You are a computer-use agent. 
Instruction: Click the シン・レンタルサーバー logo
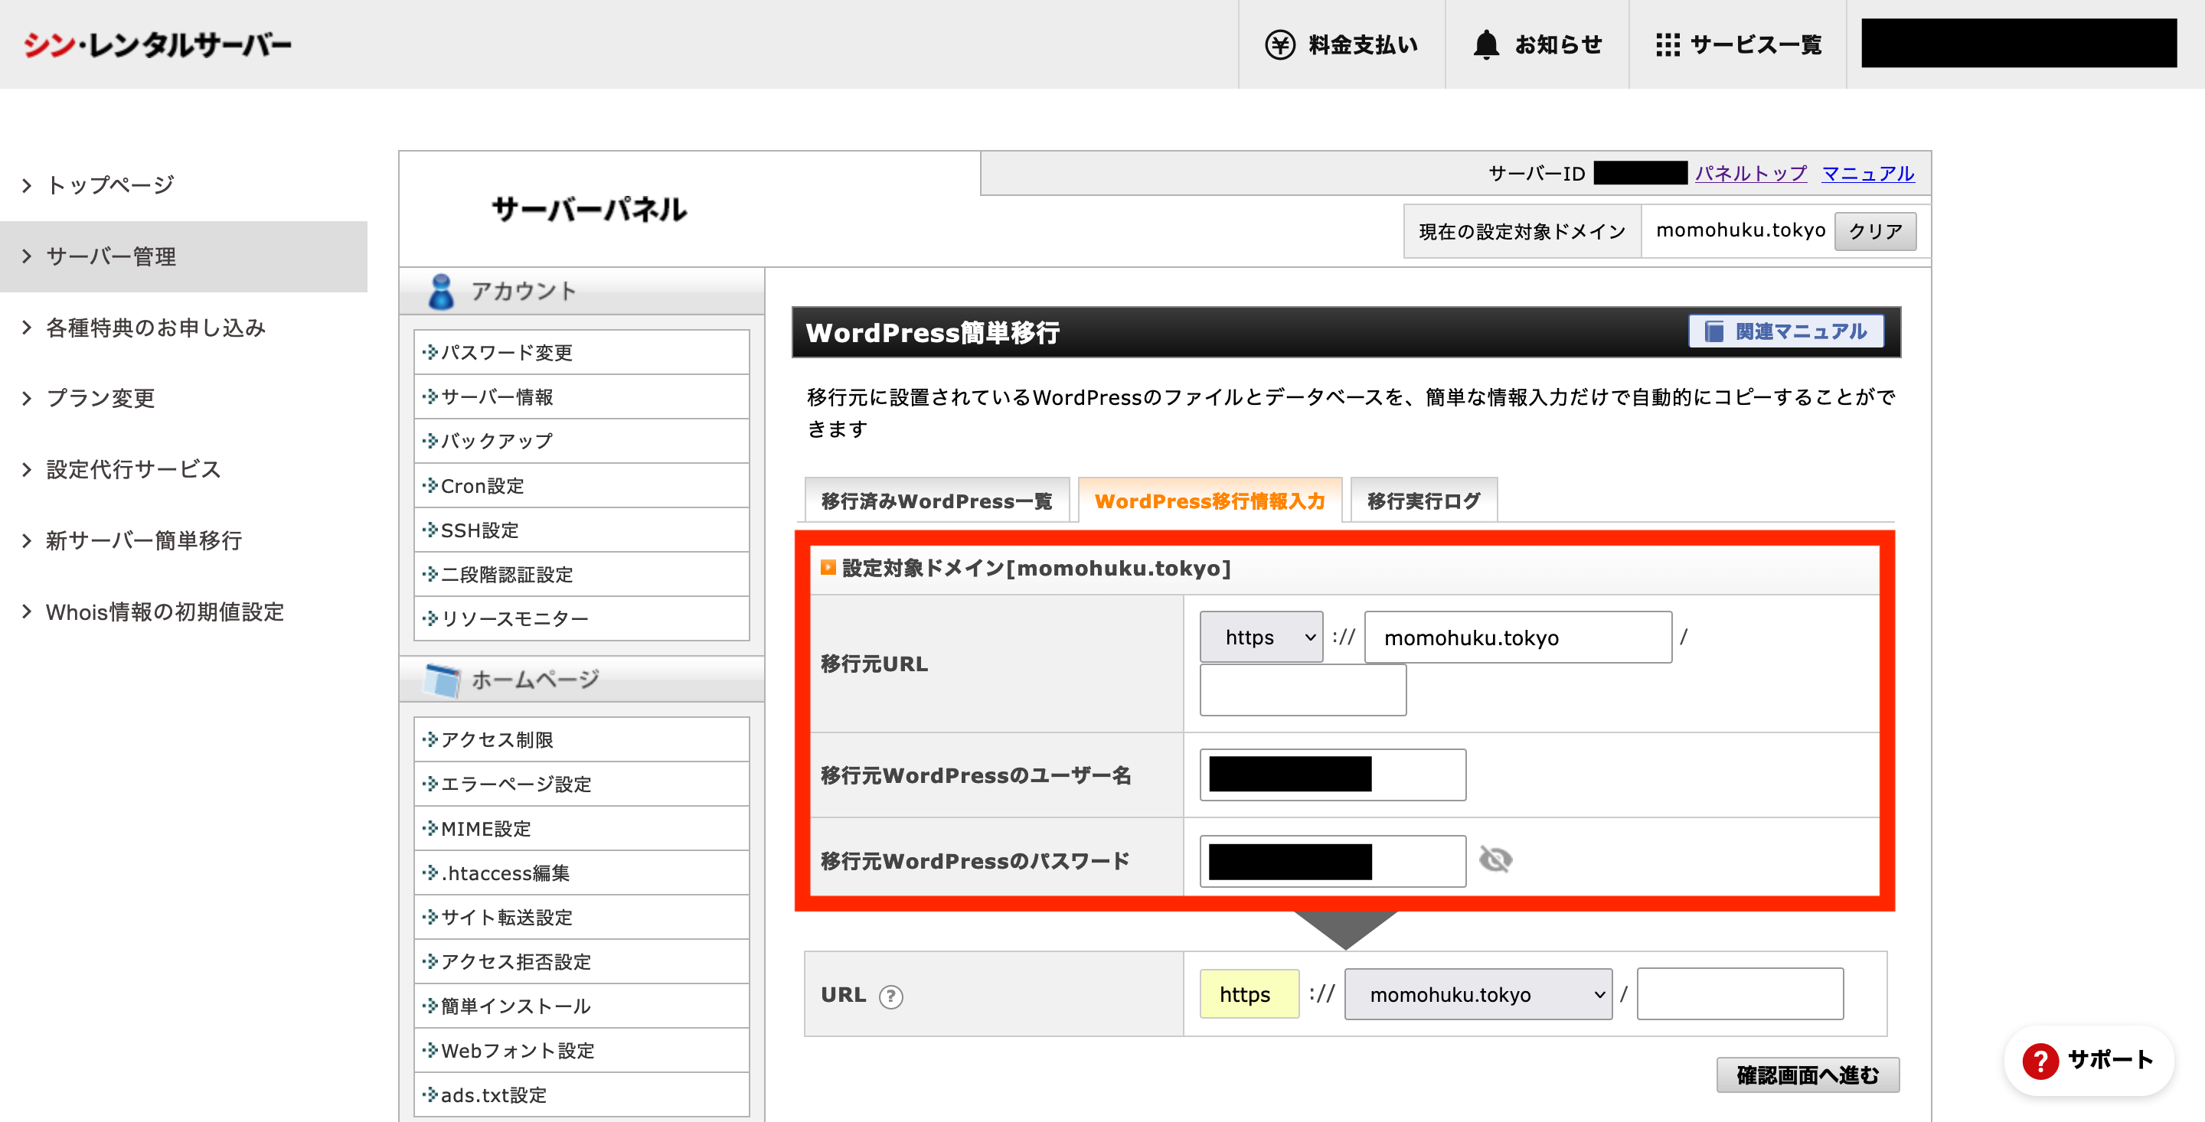[x=158, y=44]
